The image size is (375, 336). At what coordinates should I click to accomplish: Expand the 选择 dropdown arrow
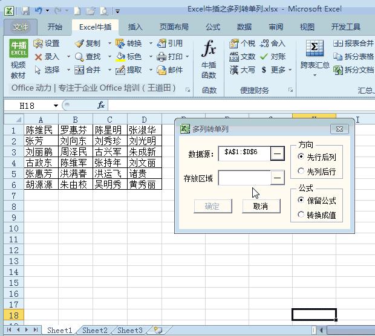click(x=68, y=69)
